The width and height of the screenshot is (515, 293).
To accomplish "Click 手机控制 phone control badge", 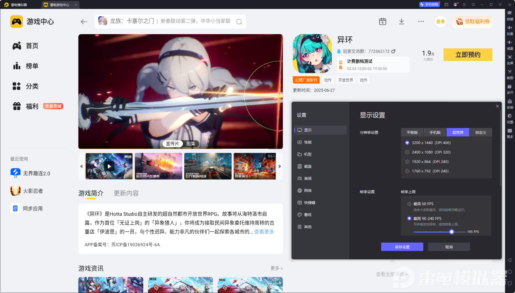I will 429,4.
